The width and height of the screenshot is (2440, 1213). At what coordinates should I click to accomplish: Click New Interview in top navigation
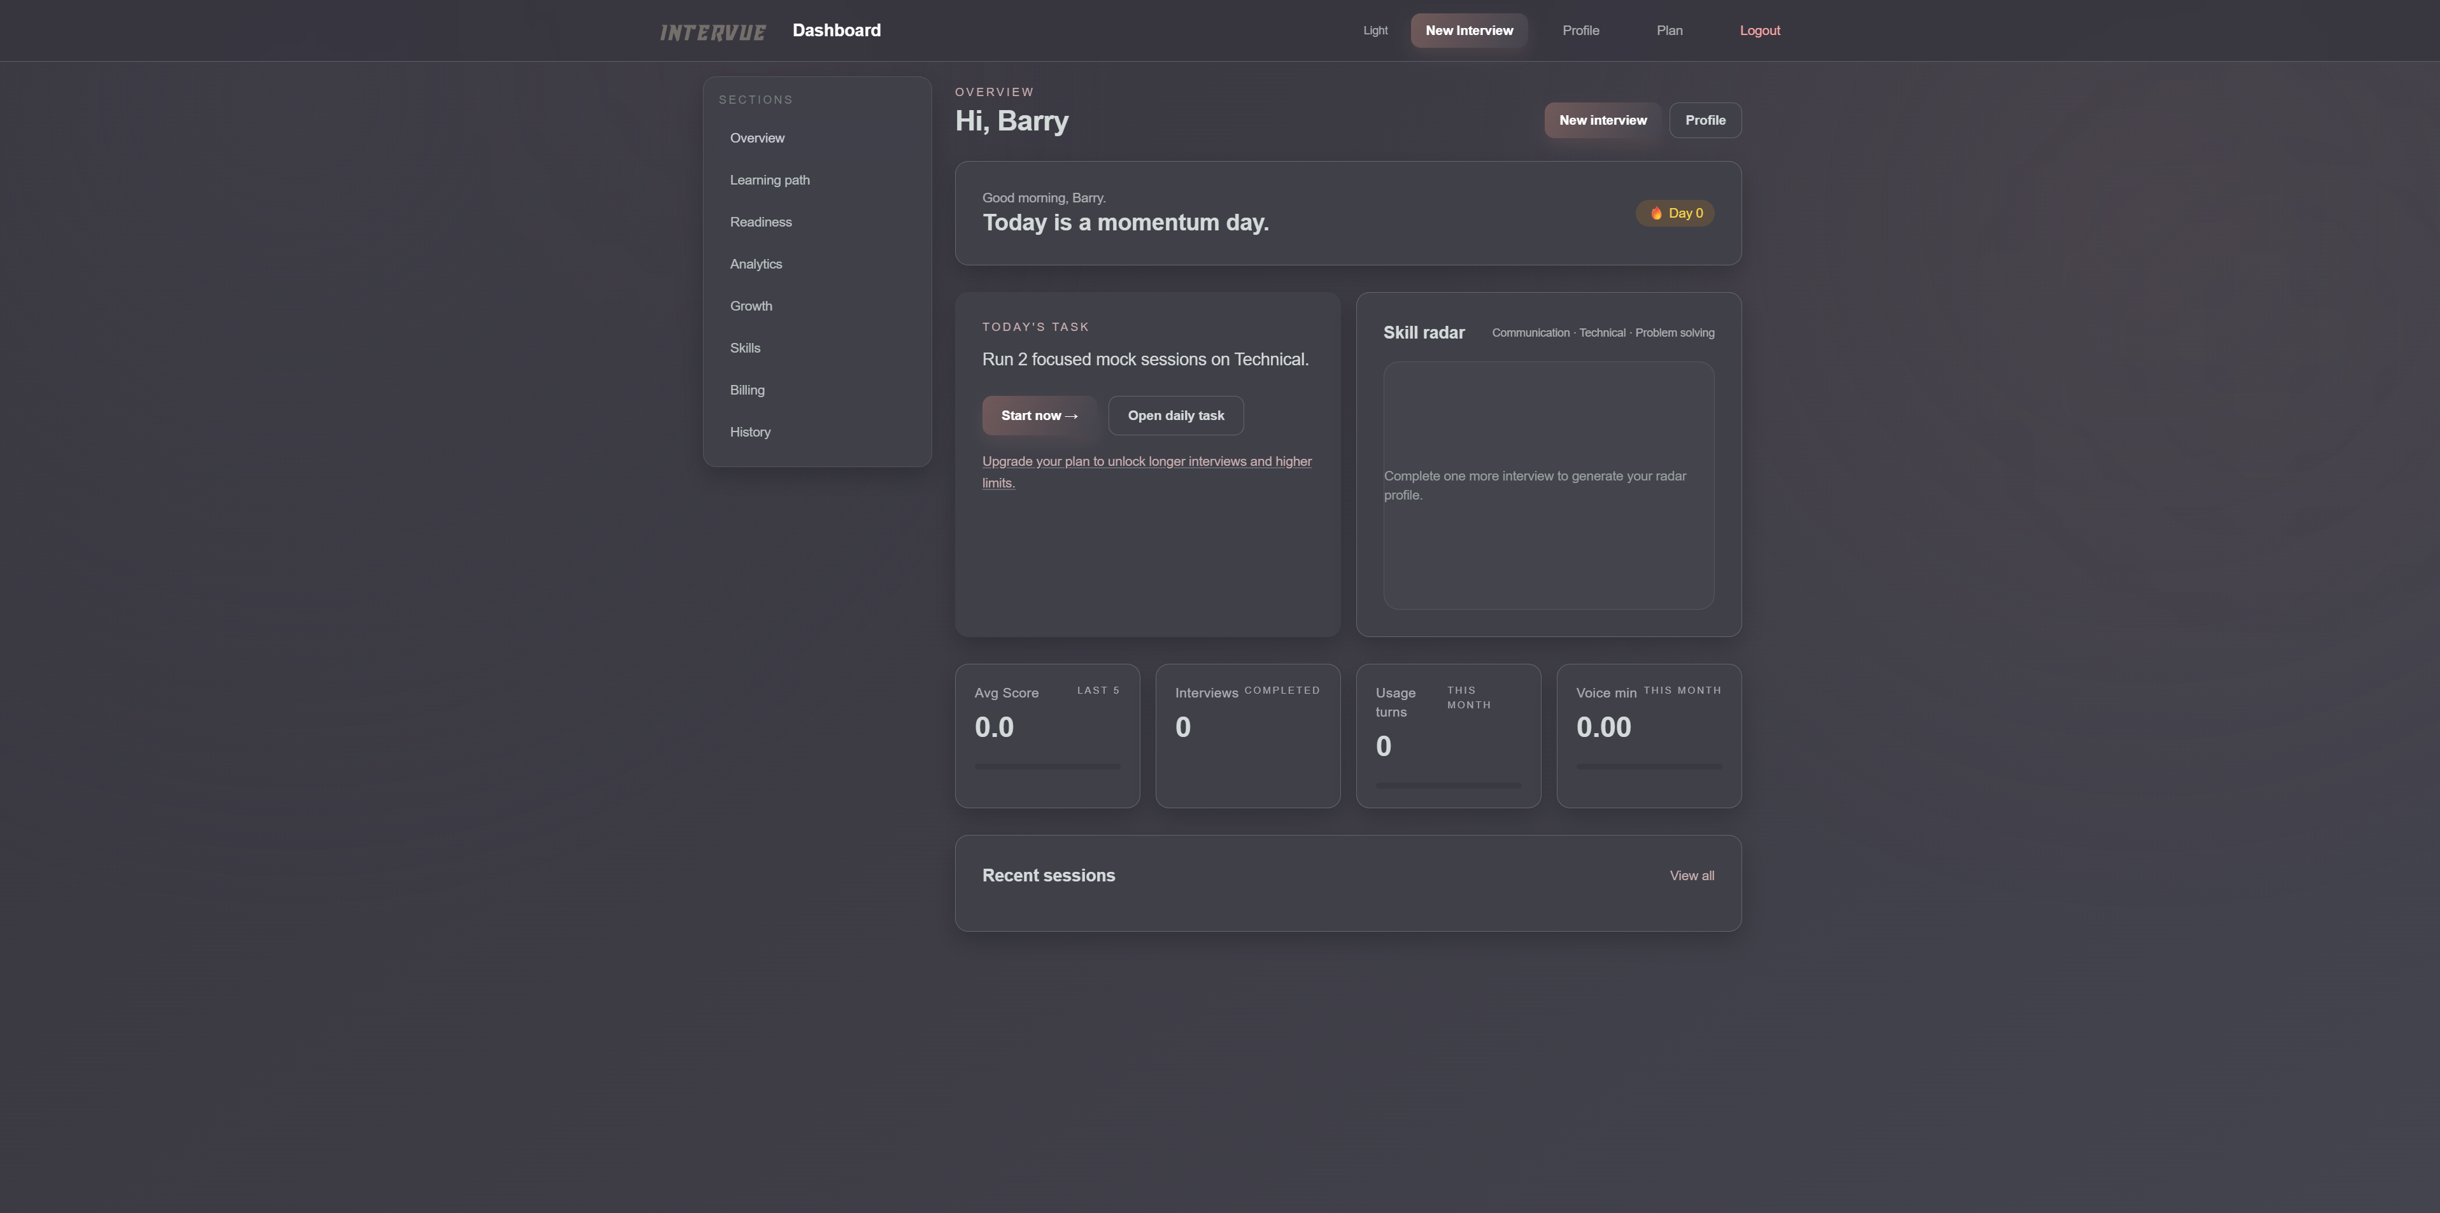[1468, 31]
